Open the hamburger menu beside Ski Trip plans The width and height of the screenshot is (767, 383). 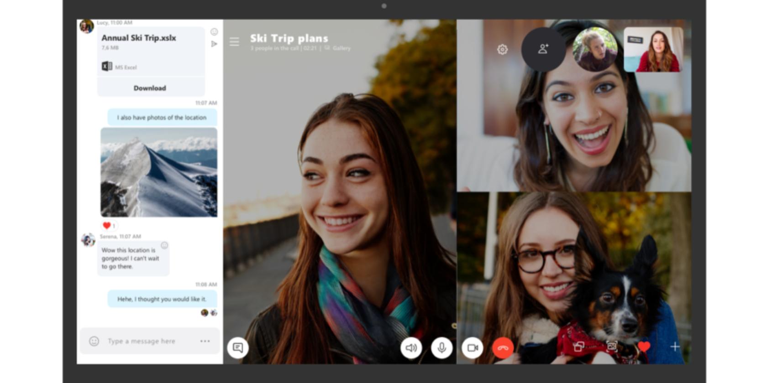tap(234, 42)
